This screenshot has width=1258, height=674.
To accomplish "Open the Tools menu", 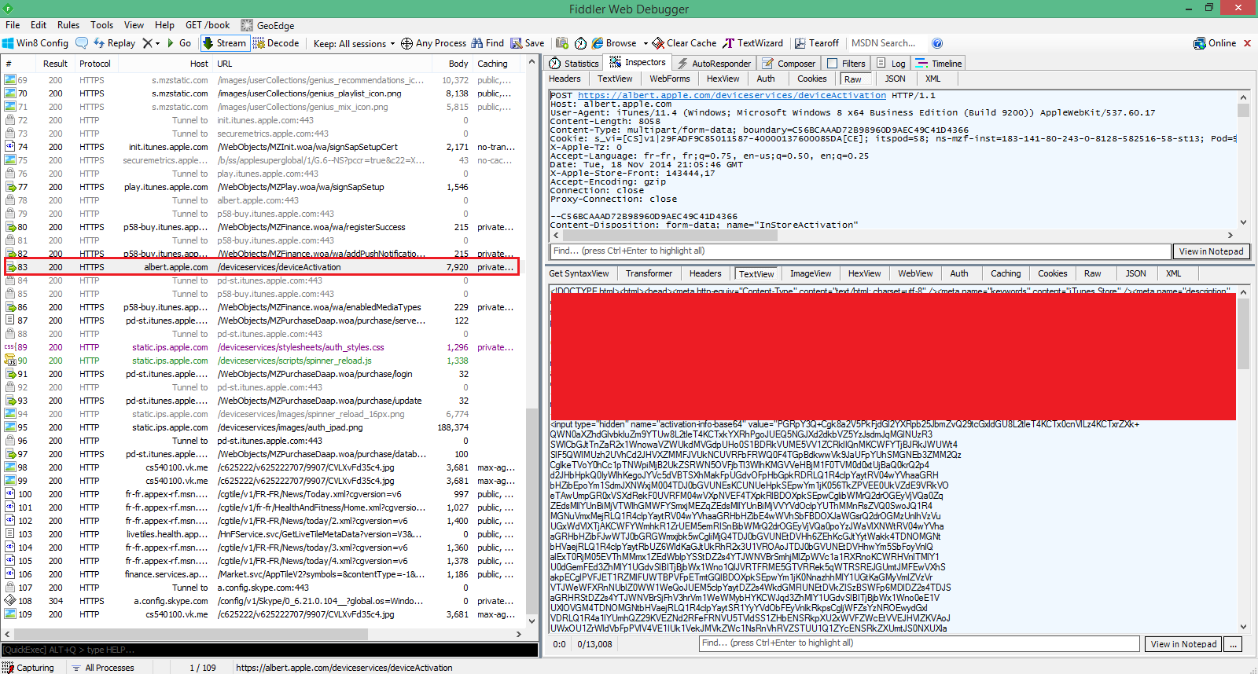I will tap(101, 25).
